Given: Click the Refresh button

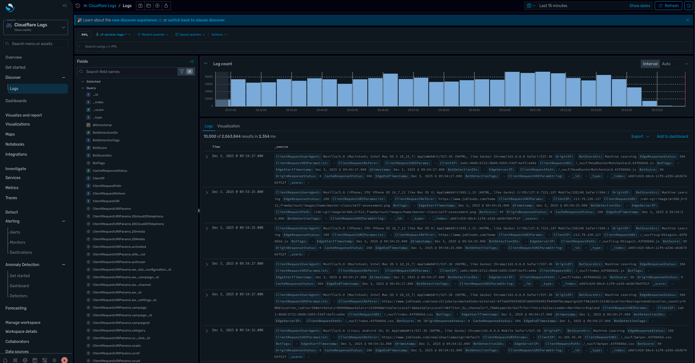Looking at the screenshot, I should click(669, 6).
